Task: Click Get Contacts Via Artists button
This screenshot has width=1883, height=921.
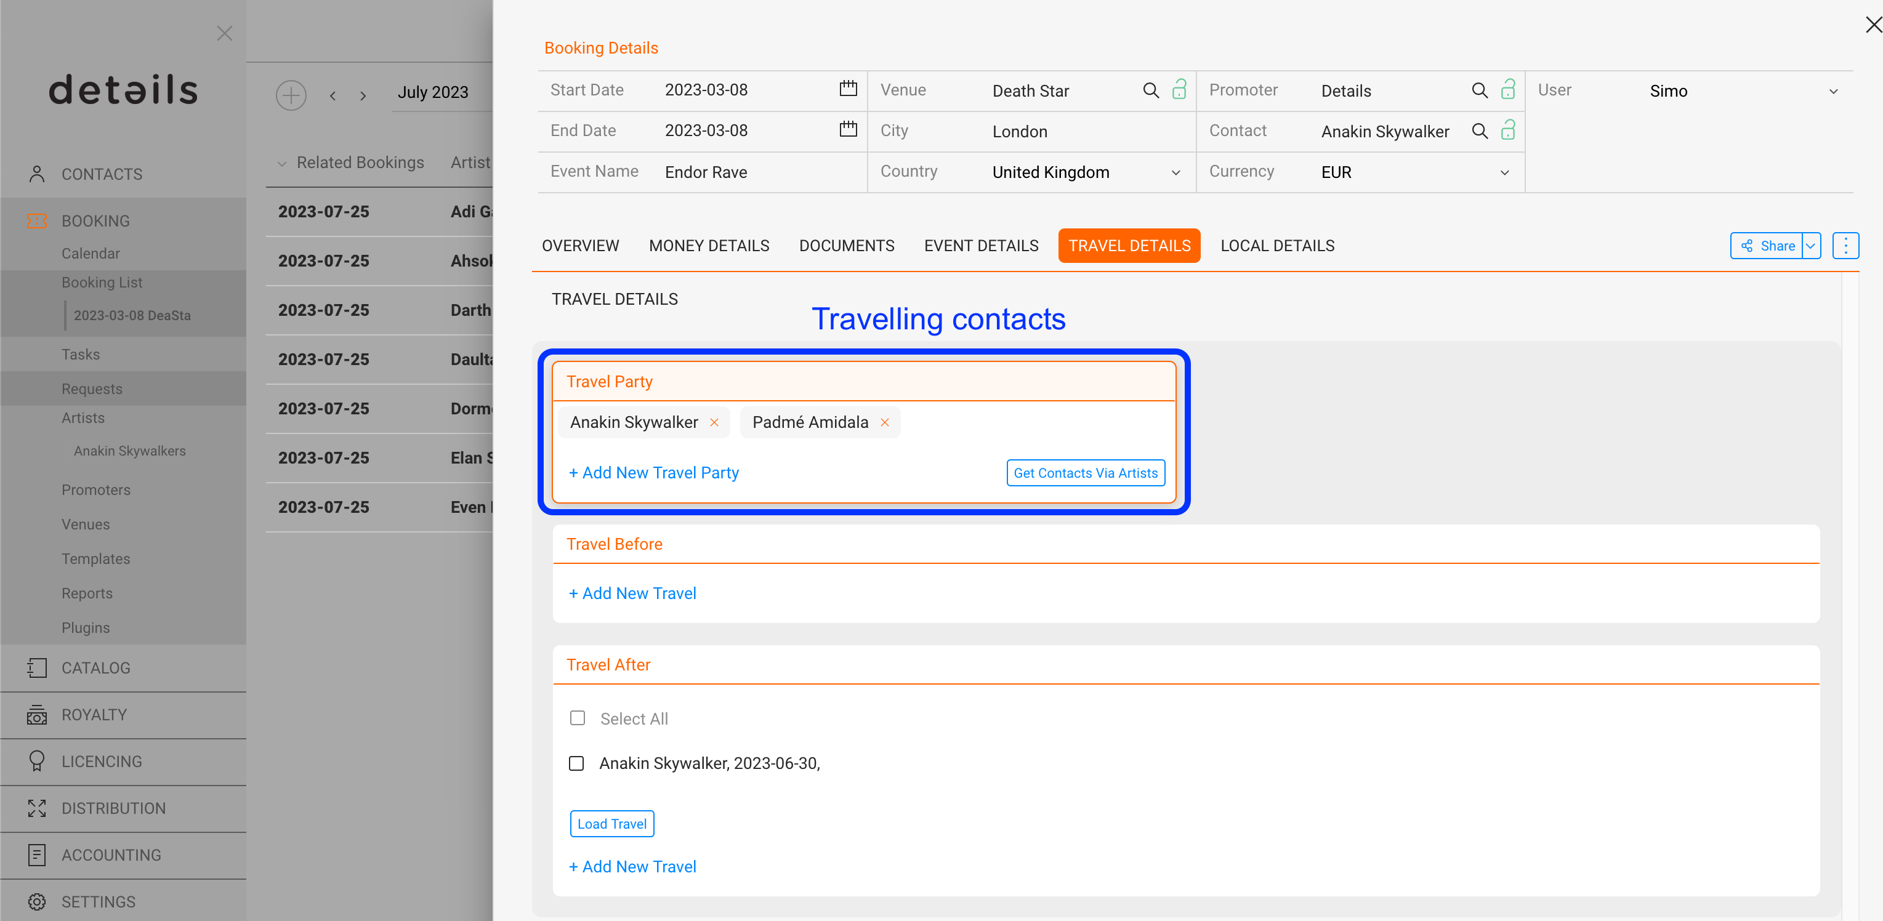Action: [x=1086, y=473]
